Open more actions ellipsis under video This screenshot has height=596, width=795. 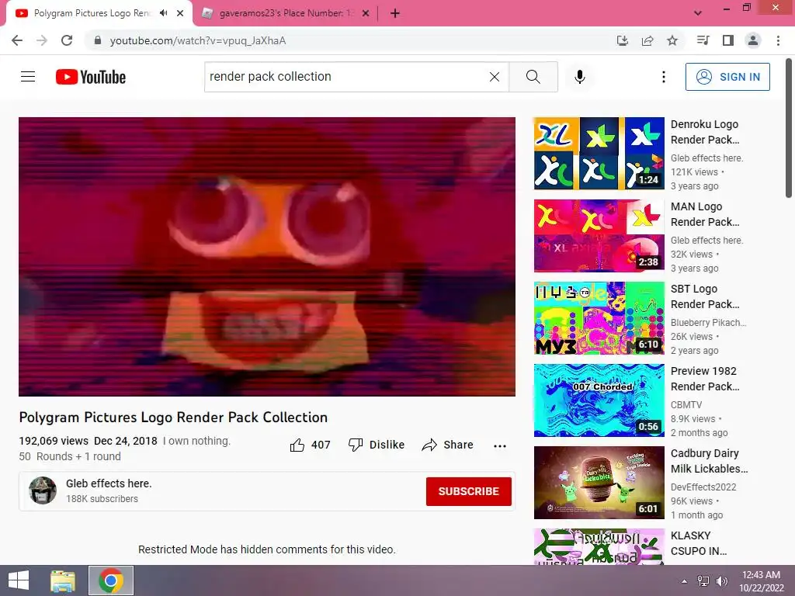[500, 446]
